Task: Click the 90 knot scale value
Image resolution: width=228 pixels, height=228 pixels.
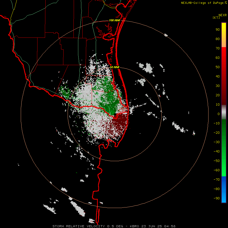Action: (x=218, y=30)
